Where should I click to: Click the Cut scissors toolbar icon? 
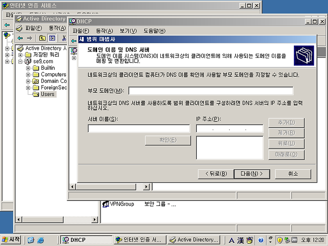click(64, 38)
